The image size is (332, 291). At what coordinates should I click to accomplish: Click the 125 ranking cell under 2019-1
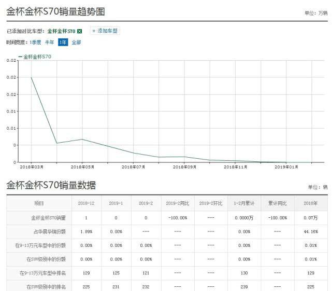[116, 273]
